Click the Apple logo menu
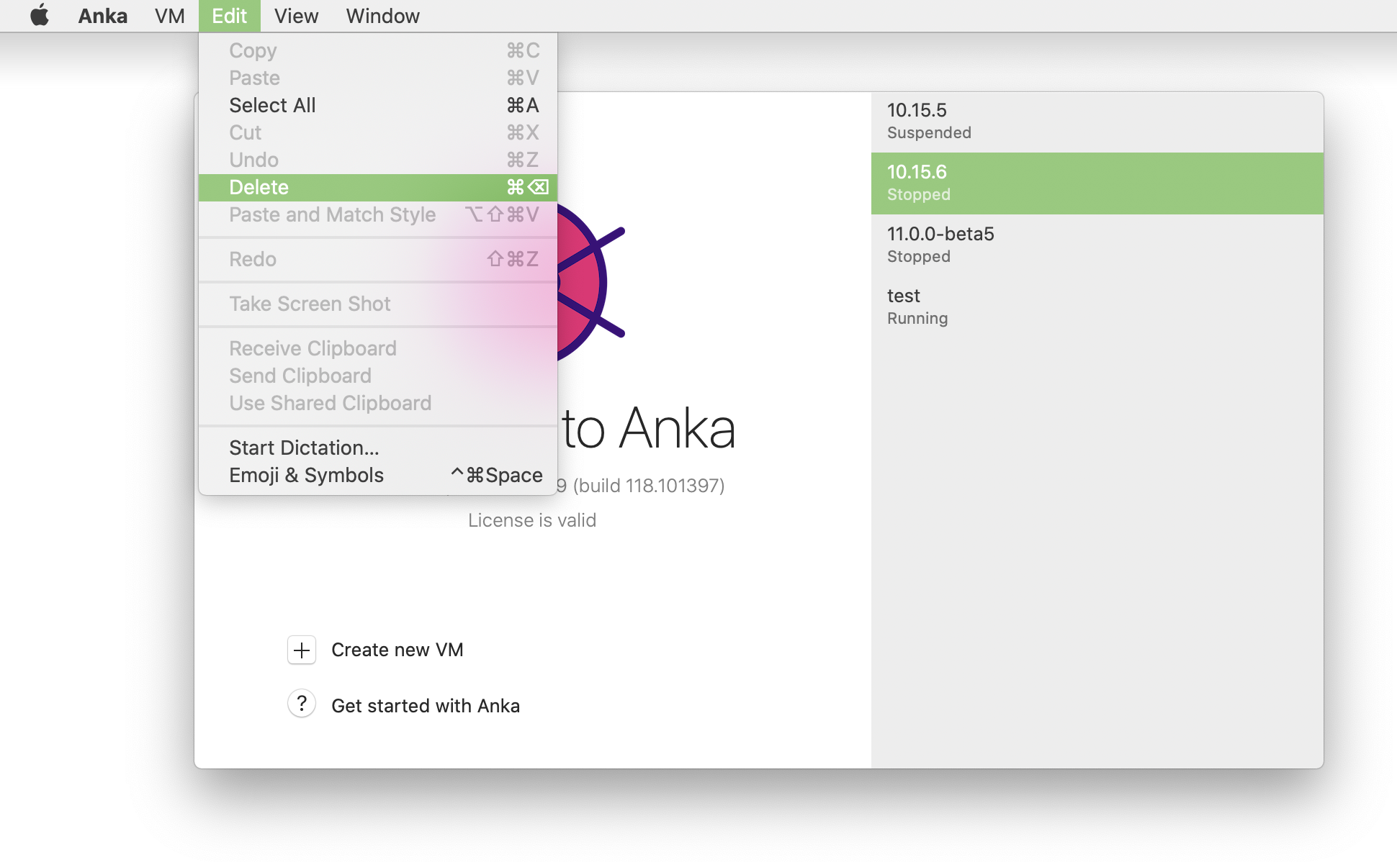Screen dimensions: 1397x862 40,16
